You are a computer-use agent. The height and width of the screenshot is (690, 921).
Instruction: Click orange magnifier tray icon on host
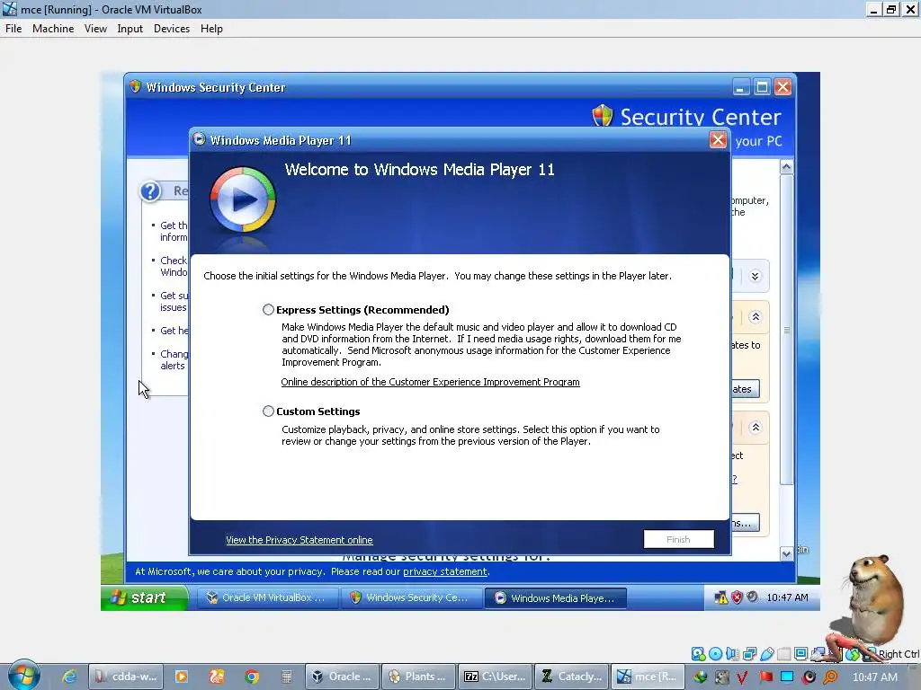pyautogui.click(x=830, y=677)
